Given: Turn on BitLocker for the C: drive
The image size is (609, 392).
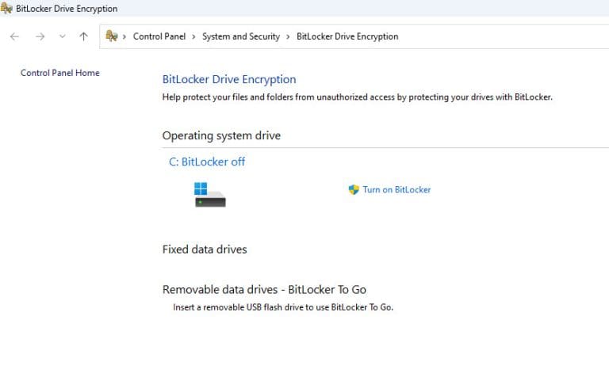Looking at the screenshot, I should coord(396,189).
